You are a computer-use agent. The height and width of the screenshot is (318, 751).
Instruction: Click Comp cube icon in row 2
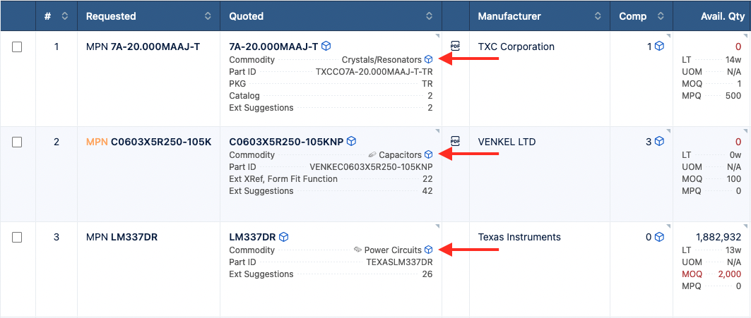659,142
